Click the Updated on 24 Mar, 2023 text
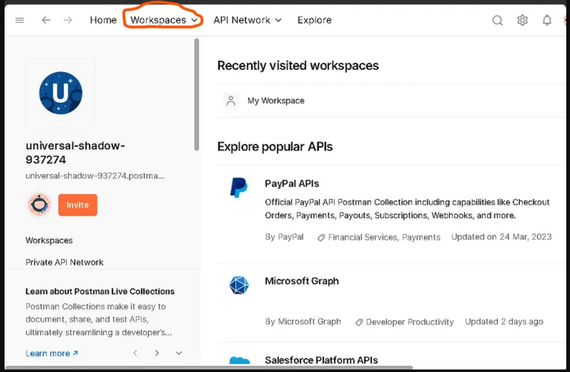The height and width of the screenshot is (372, 570). point(502,237)
